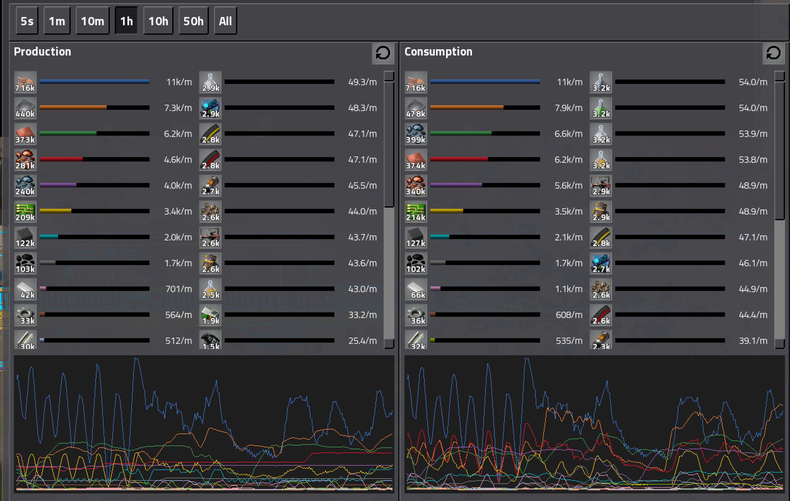Click the '608/m' consumption rate
Viewport: 790px width, 501px height.
pyautogui.click(x=569, y=315)
